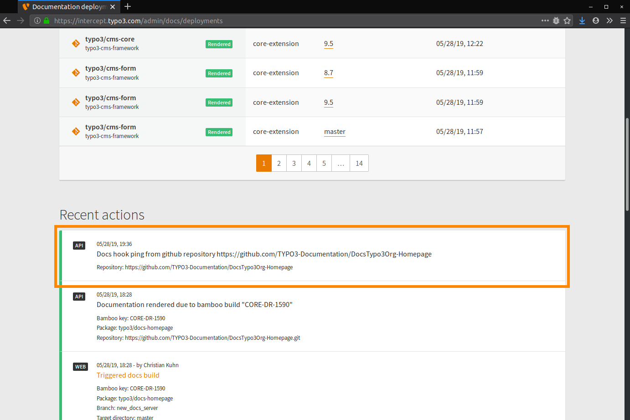The image size is (630, 420).
Task: Click the git icon of the typo3/cms-form 8.7 row
Action: [x=76, y=72]
